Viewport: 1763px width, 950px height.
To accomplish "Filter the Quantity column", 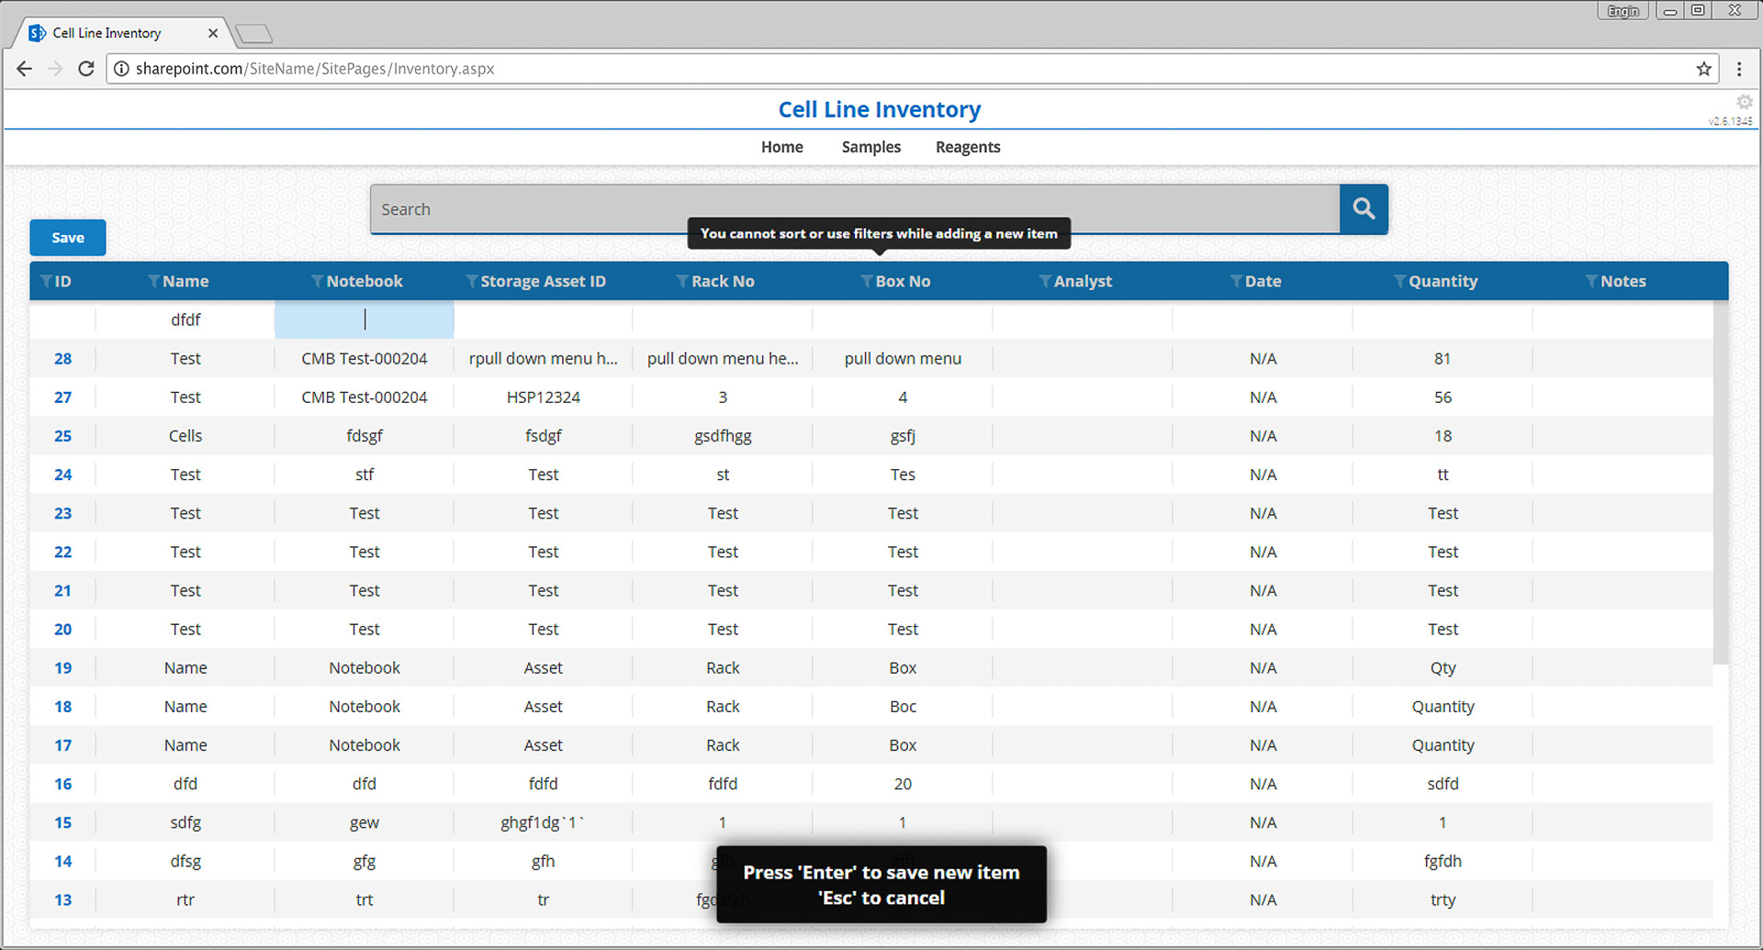I will click(x=1398, y=281).
